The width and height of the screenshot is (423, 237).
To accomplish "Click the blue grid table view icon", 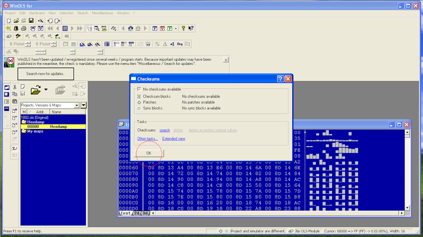I will coord(65,28).
